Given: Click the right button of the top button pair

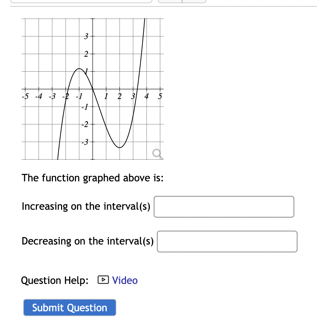Looking at the screenshot, I should (x=193, y=1).
